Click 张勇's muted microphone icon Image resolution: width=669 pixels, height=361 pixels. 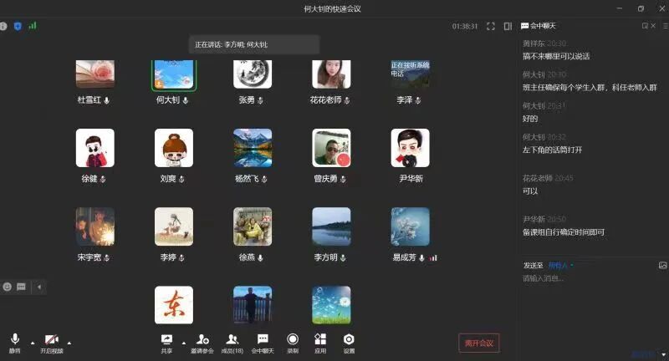pyautogui.click(x=260, y=100)
